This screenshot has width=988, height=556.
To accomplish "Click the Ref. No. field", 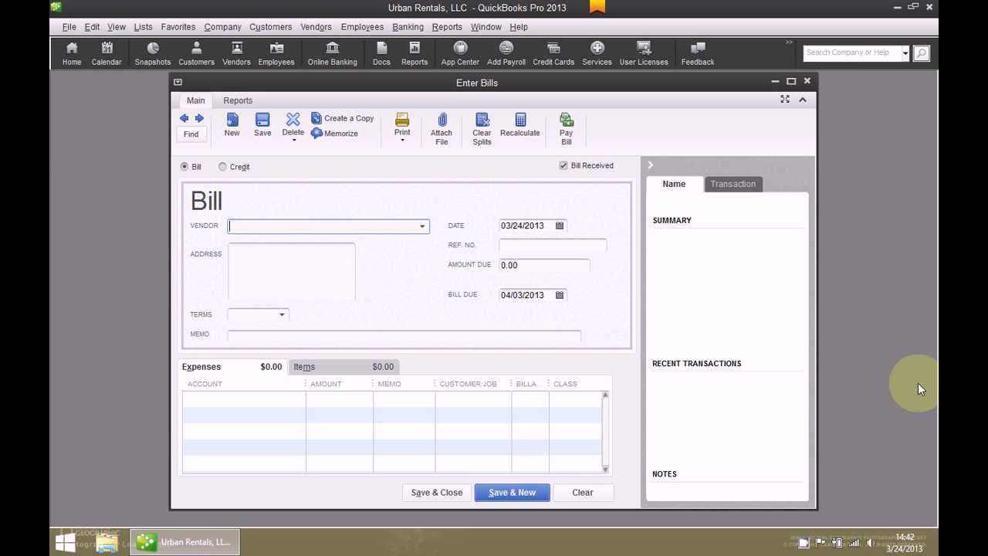I will 553,245.
